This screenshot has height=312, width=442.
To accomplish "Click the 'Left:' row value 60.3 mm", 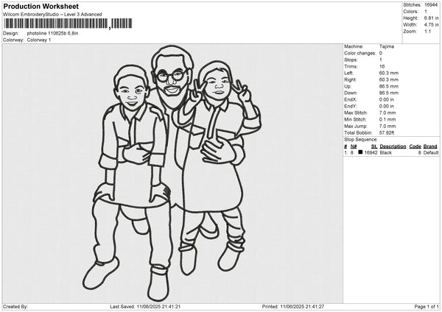I will point(389,73).
